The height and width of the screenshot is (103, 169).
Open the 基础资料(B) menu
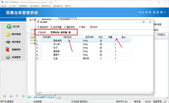46,6
